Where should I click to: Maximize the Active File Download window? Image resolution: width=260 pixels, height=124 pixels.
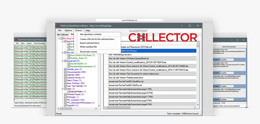coord(238,40)
